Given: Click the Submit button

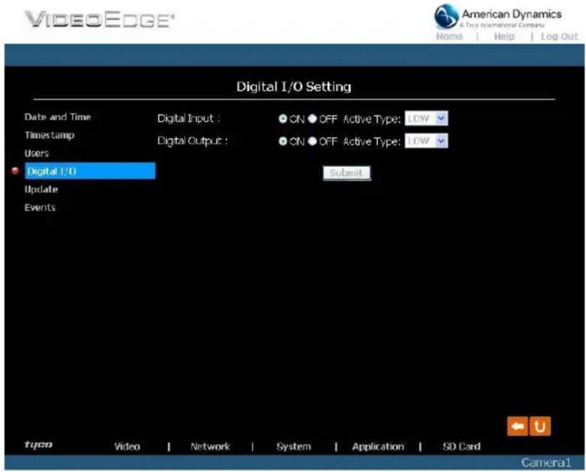Looking at the screenshot, I should tap(347, 173).
